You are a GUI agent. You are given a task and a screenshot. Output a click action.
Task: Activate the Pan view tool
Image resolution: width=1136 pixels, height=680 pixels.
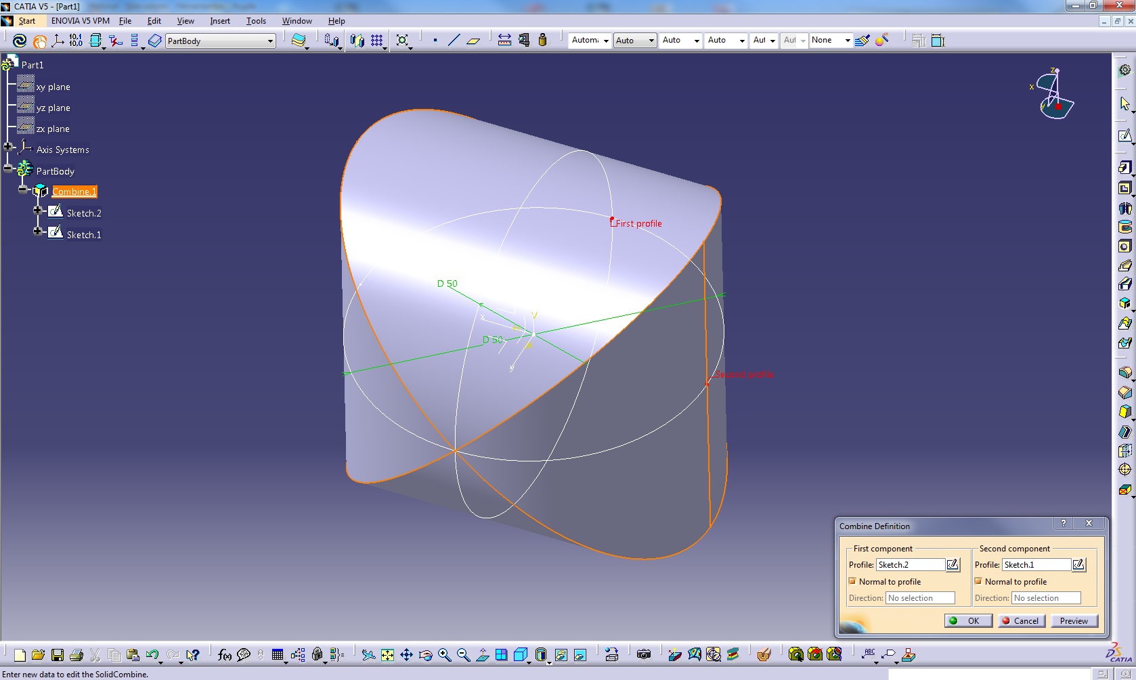(x=406, y=654)
